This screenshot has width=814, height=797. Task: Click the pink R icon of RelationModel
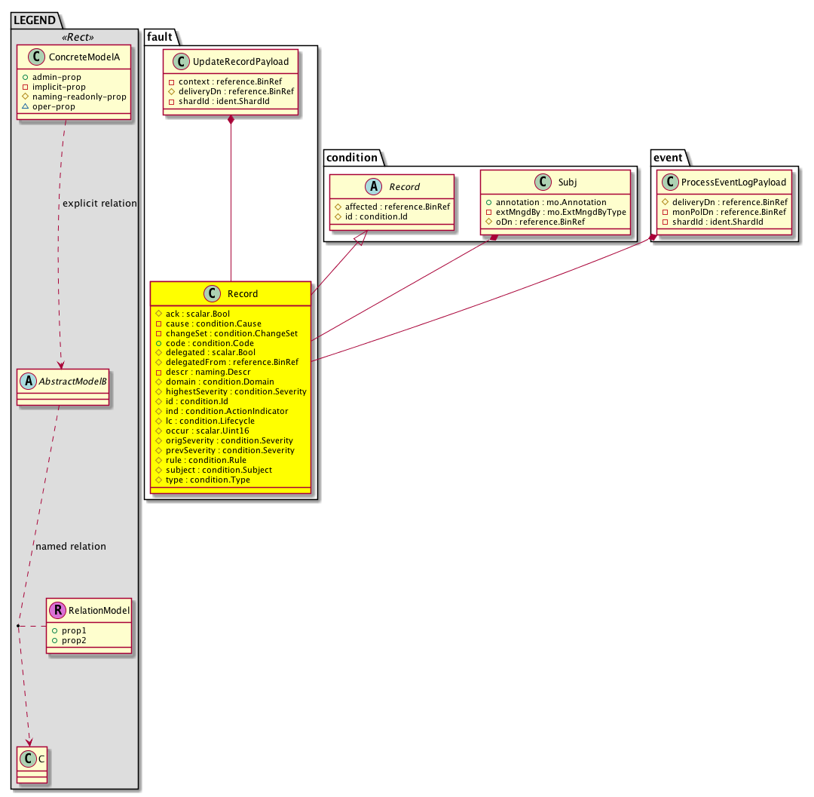point(57,610)
